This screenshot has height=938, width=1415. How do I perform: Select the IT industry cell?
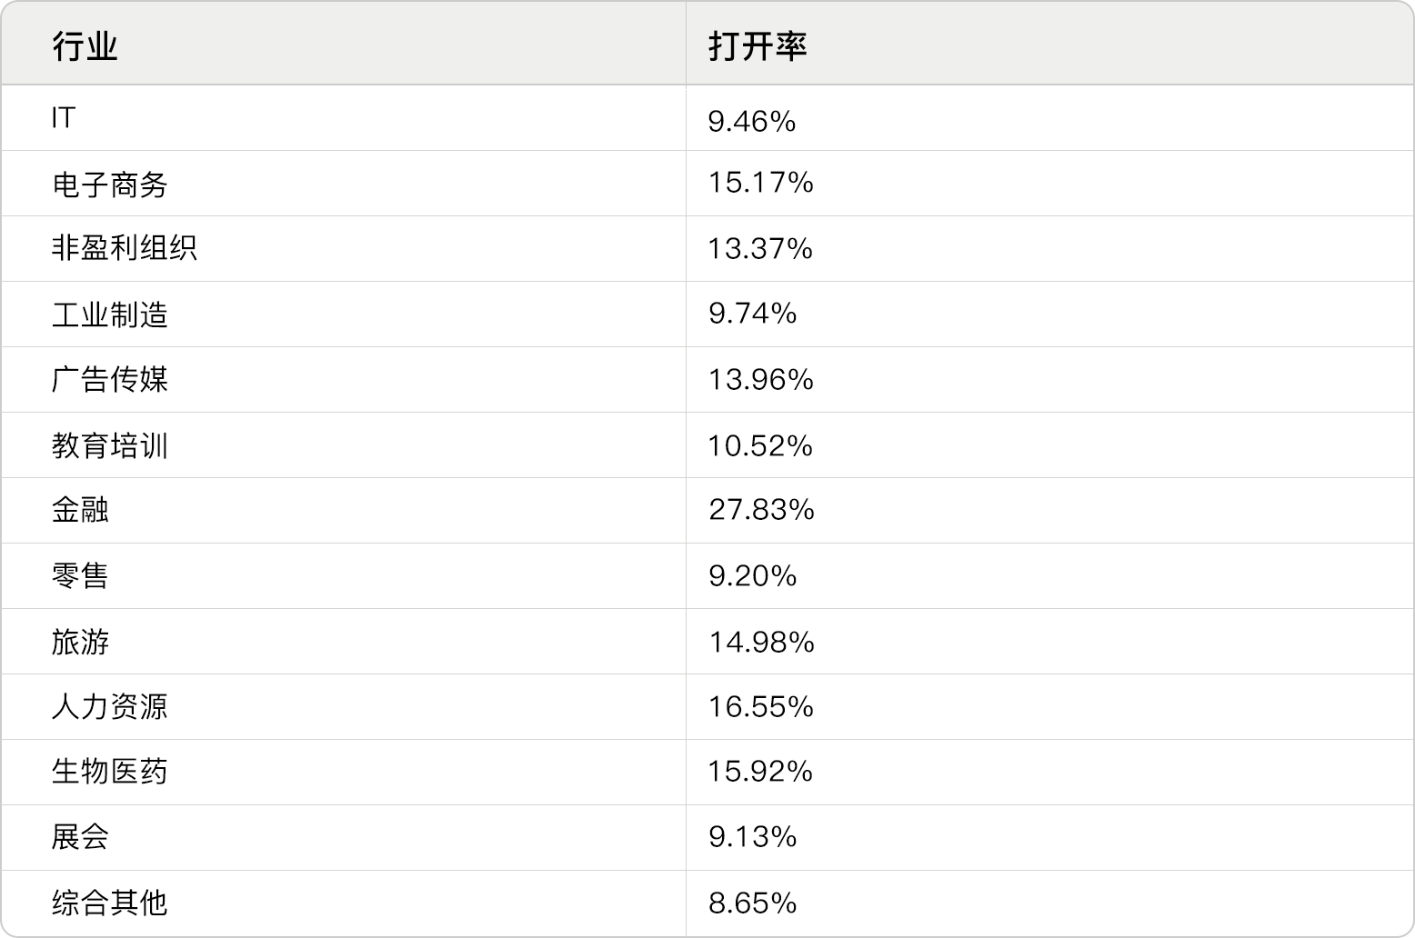pyautogui.click(x=64, y=118)
